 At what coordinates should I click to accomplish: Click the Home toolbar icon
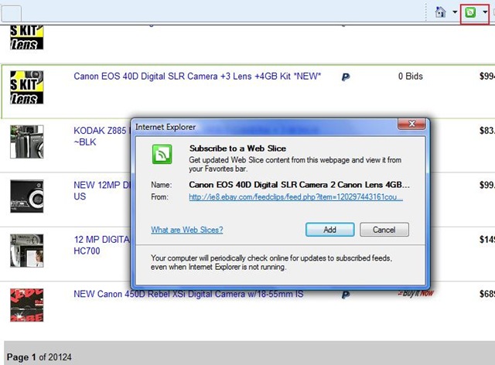(440, 12)
